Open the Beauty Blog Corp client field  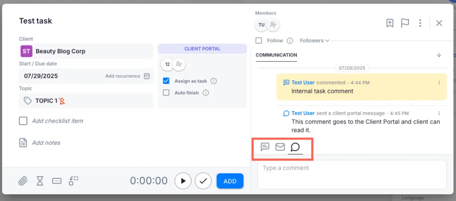[x=86, y=52]
